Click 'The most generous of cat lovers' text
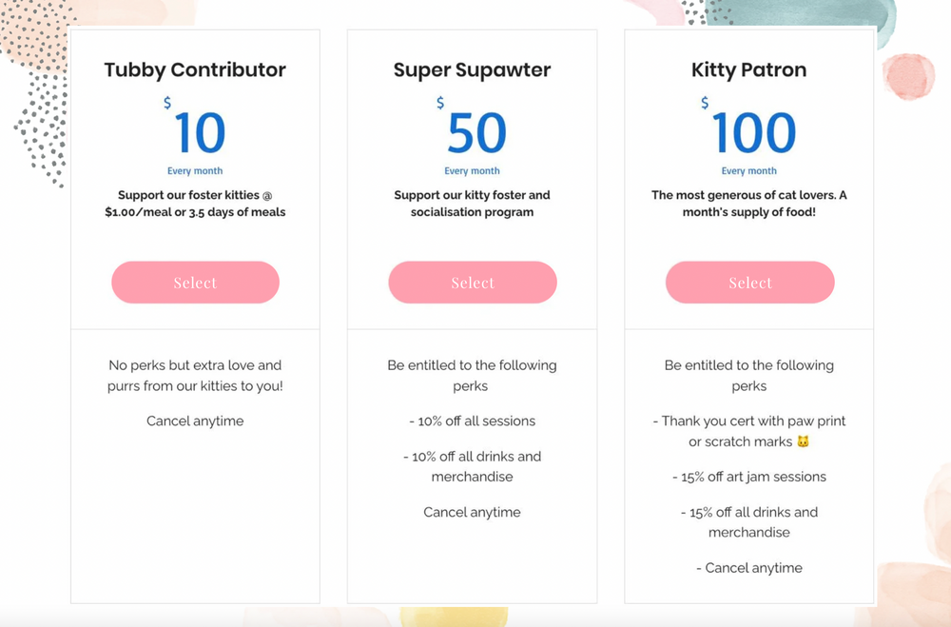951x627 pixels. point(749,203)
